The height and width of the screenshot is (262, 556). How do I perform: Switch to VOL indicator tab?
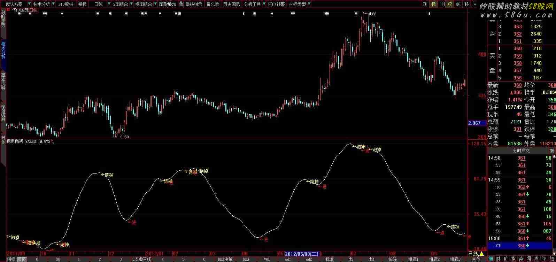[267, 259]
